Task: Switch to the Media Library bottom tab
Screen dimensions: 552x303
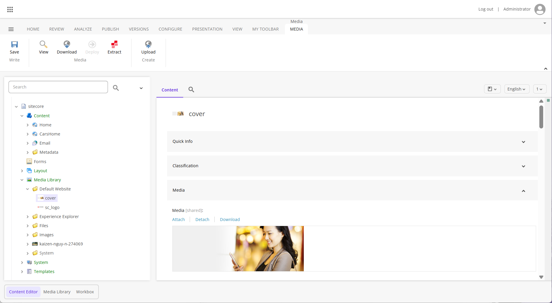Action: point(57,292)
